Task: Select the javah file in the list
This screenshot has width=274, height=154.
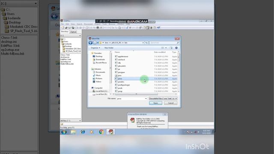Action: coord(120,88)
